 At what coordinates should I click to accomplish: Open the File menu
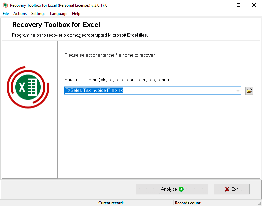click(6, 14)
